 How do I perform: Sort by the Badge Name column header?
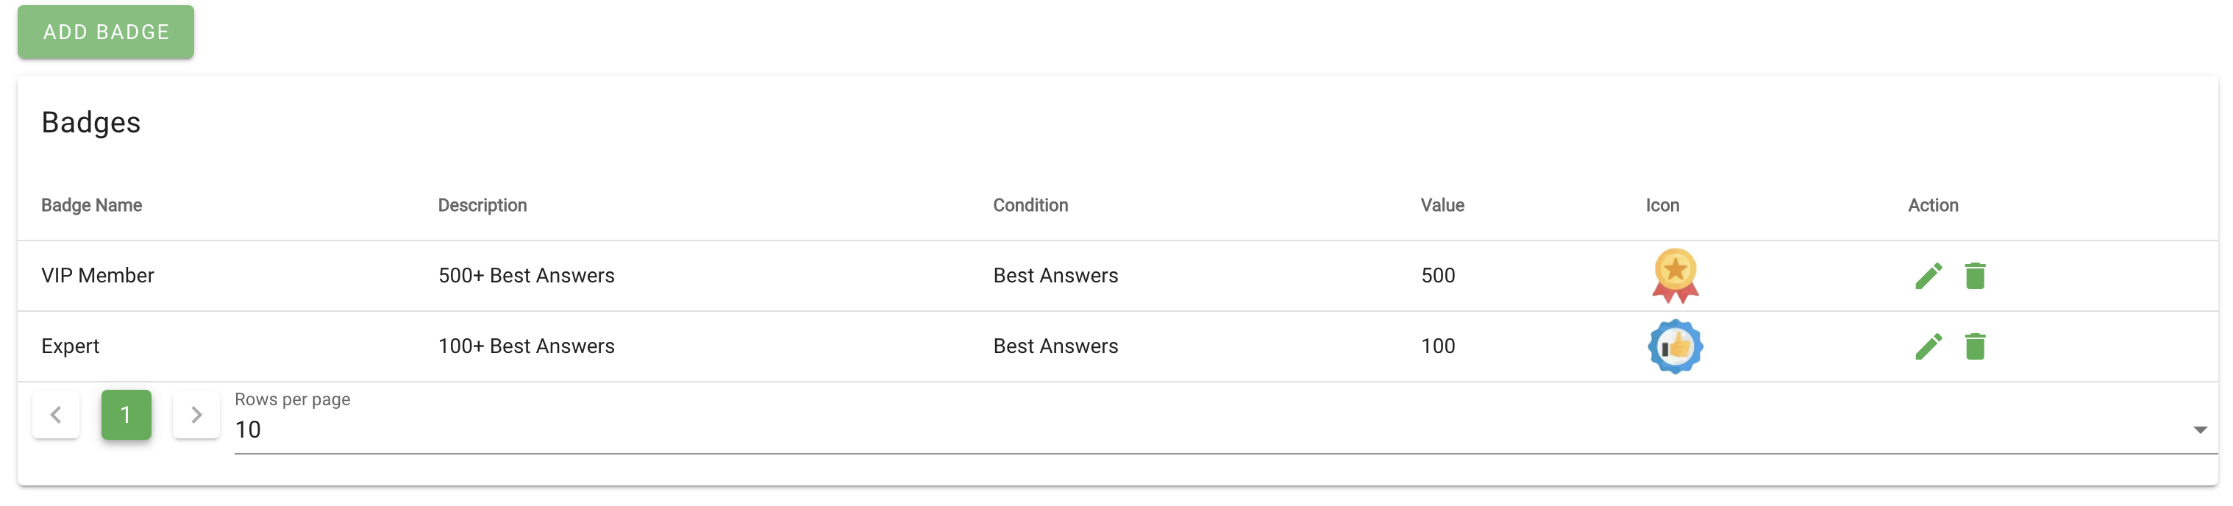(x=92, y=205)
